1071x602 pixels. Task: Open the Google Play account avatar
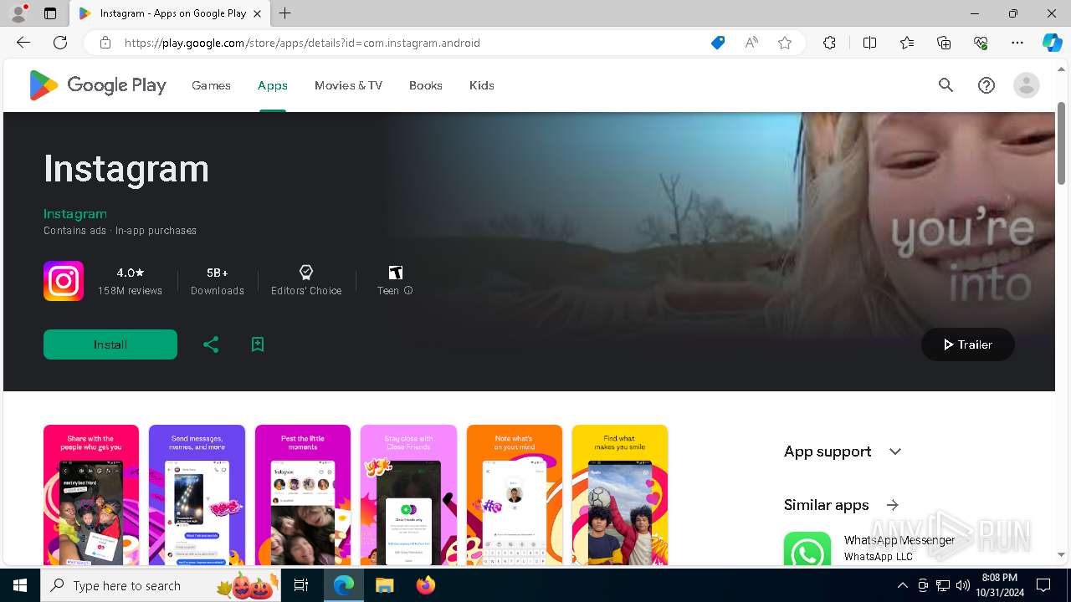1027,85
